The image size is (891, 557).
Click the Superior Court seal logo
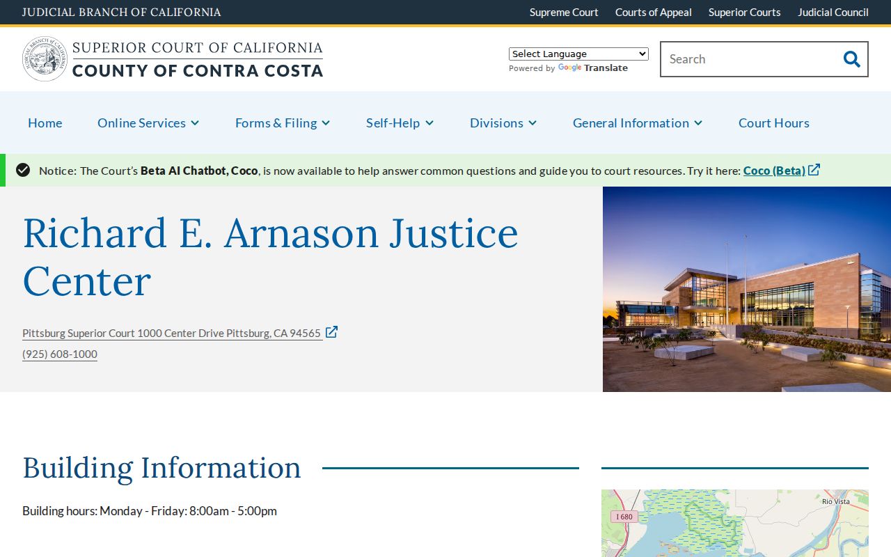point(45,59)
